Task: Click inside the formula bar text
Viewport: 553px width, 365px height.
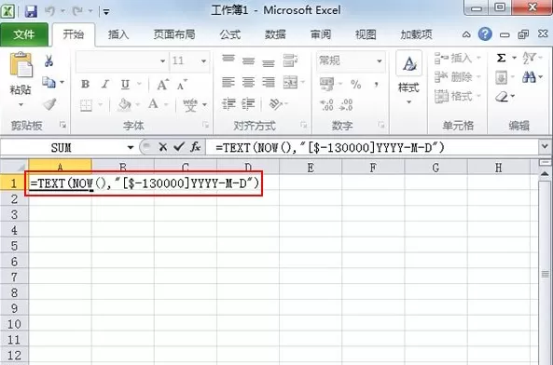Action: (330, 147)
